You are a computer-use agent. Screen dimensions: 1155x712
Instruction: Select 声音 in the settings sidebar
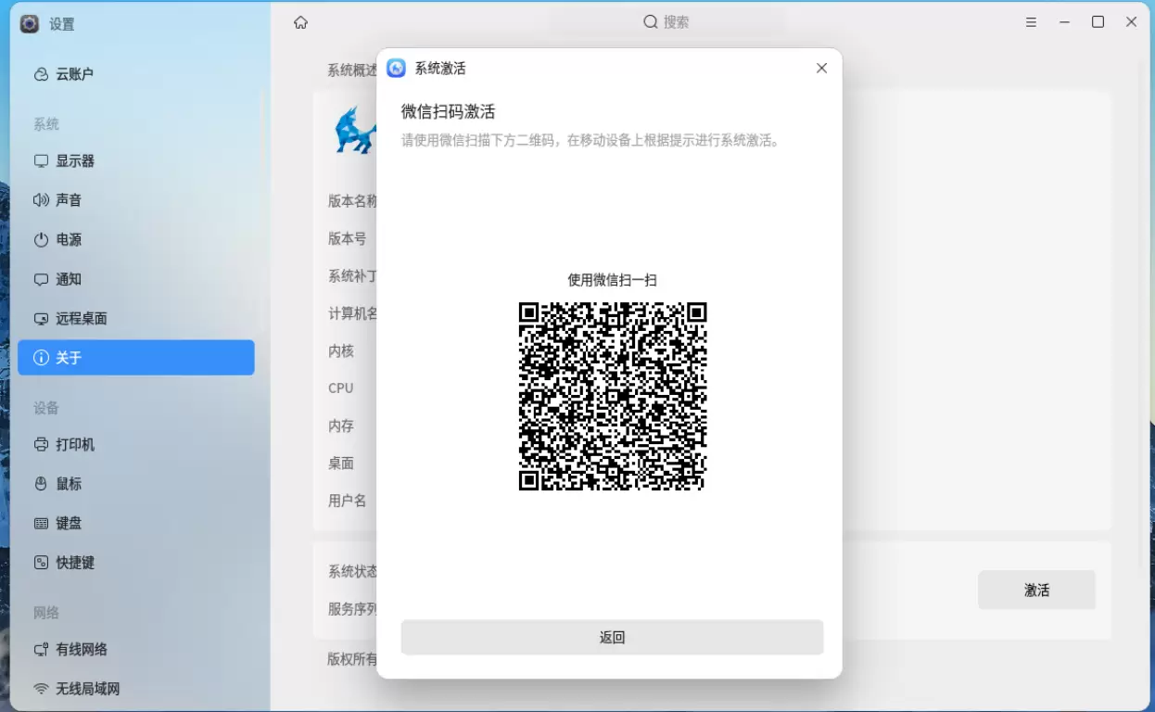pos(135,200)
